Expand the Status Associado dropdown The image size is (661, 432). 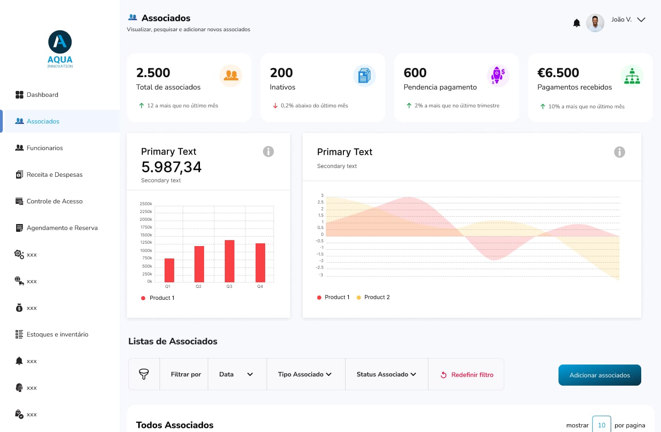coord(386,374)
